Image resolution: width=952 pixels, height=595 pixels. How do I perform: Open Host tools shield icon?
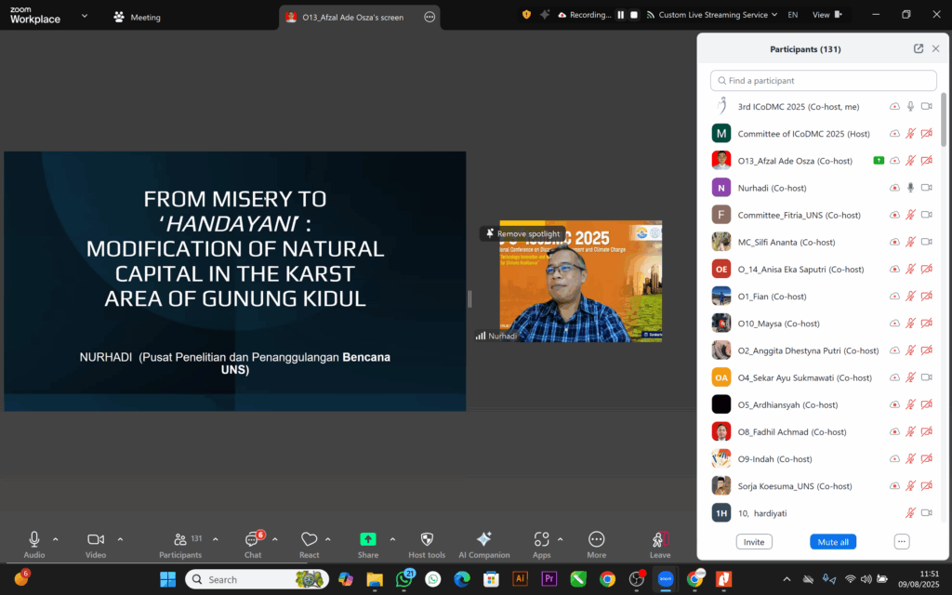427,540
